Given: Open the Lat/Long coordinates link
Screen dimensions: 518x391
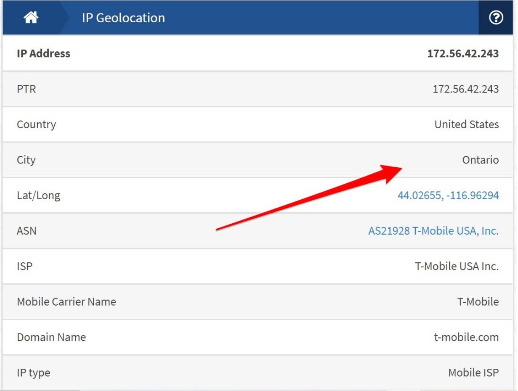Looking at the screenshot, I should (448, 195).
